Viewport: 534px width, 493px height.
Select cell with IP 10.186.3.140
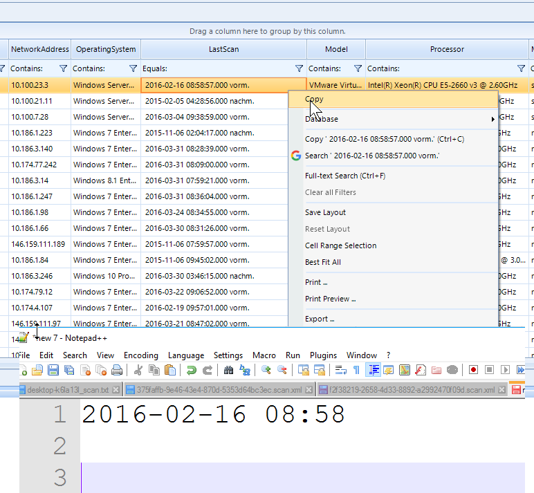(x=40, y=149)
